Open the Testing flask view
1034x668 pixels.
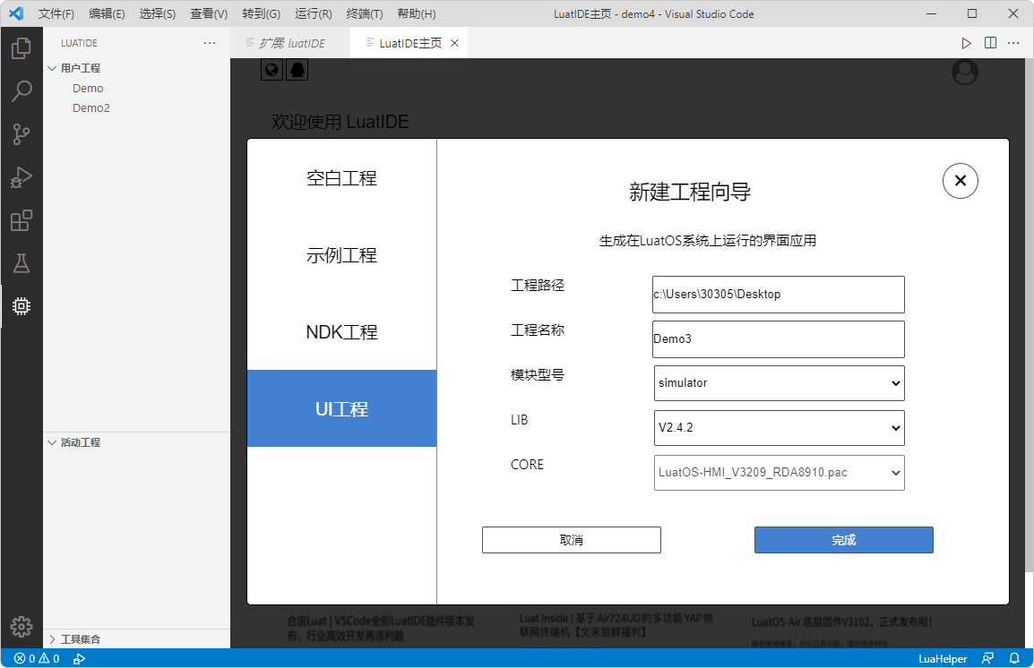pyautogui.click(x=22, y=263)
